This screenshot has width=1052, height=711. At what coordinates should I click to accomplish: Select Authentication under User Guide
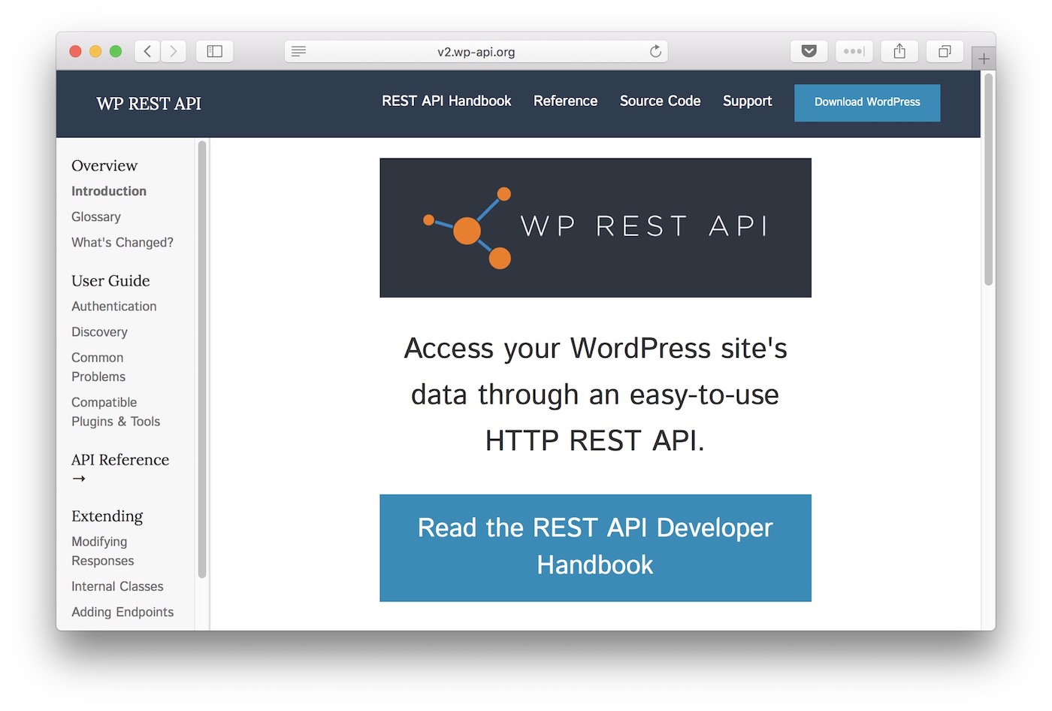[x=113, y=307]
